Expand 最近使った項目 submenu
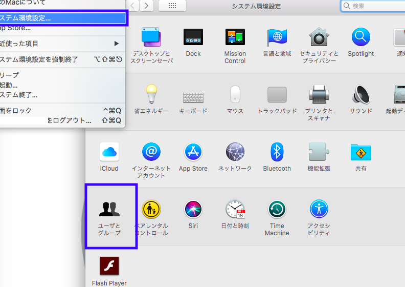This screenshot has height=287, width=405. click(63, 44)
